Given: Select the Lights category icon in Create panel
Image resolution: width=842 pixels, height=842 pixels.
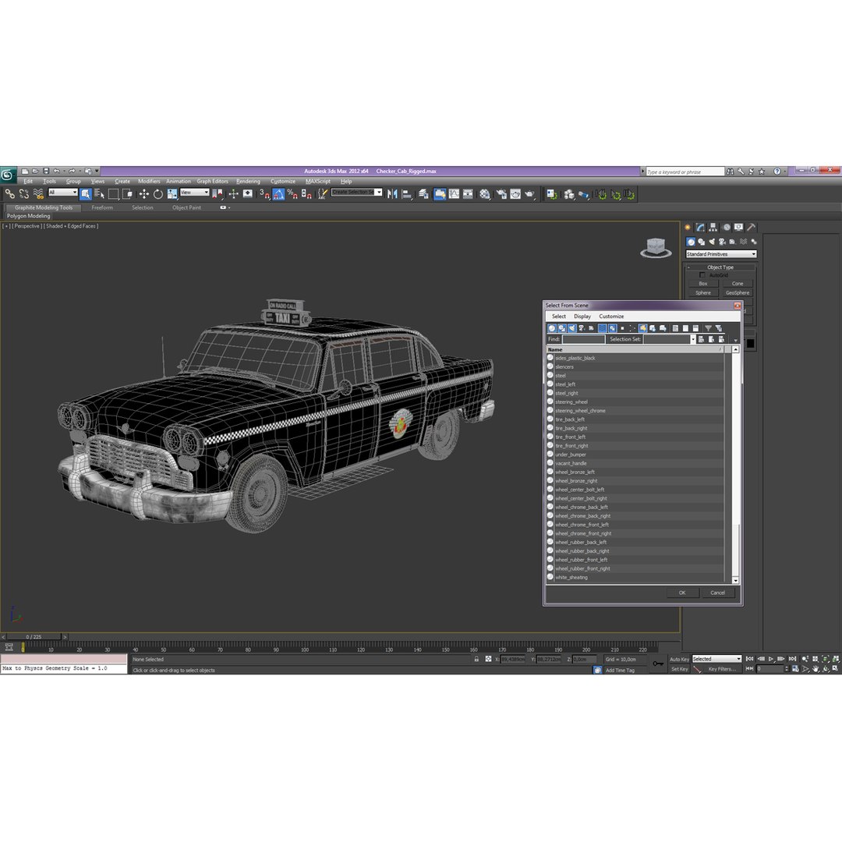Looking at the screenshot, I should point(712,242).
